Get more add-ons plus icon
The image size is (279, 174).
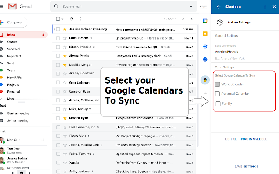[x=205, y=93]
